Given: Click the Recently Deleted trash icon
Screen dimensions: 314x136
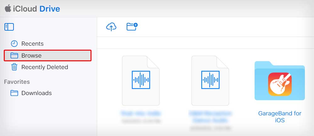Looking at the screenshot, I should [x=14, y=67].
